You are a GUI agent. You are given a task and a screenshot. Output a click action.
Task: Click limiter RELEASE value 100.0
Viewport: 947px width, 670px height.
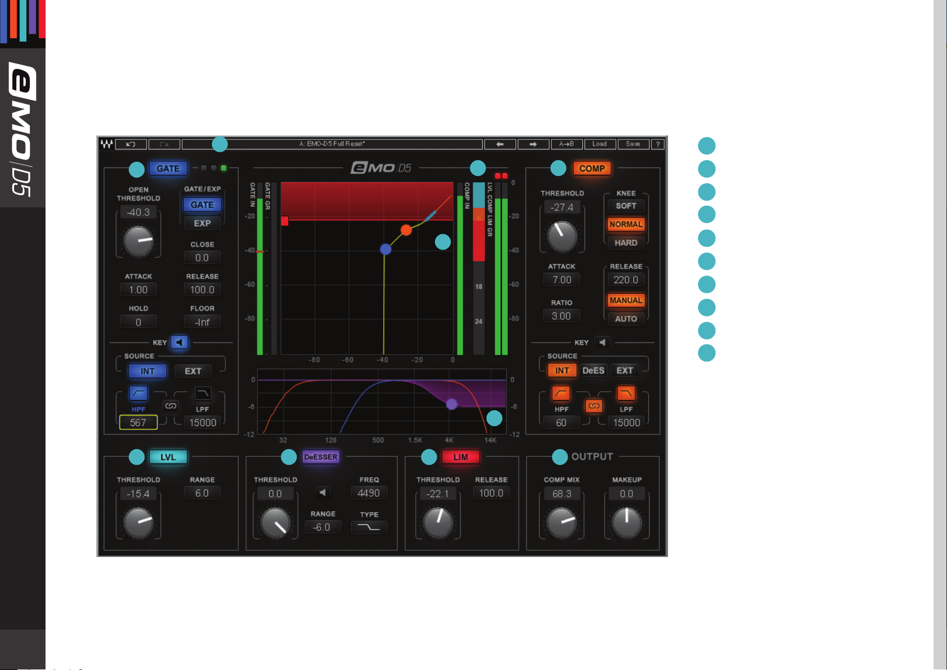tap(491, 493)
